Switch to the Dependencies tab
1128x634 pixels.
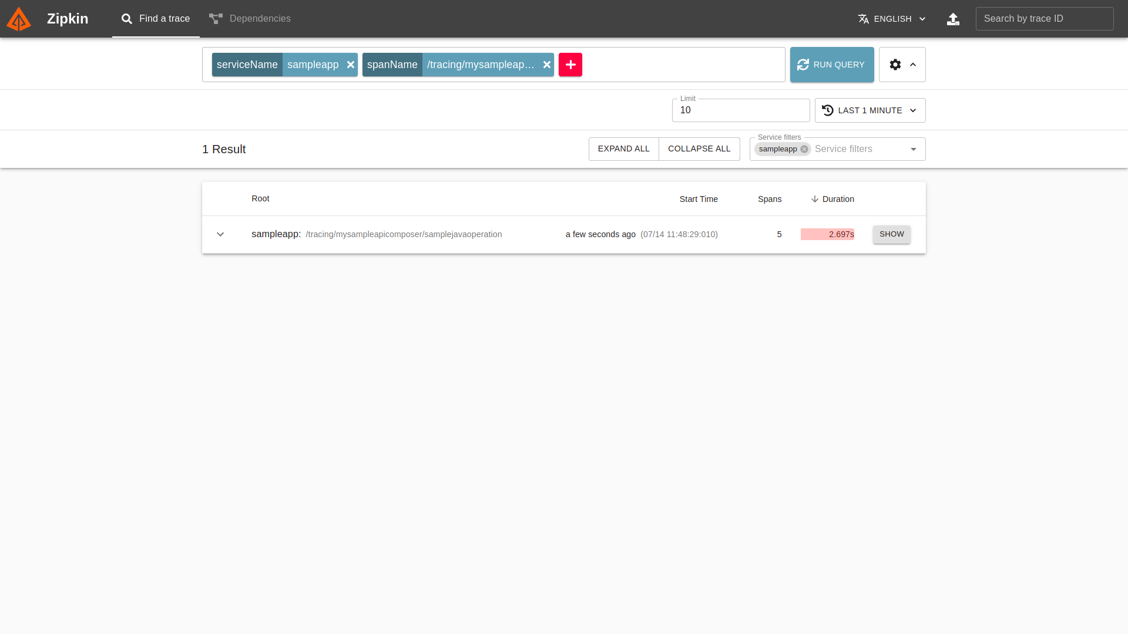[x=250, y=19]
